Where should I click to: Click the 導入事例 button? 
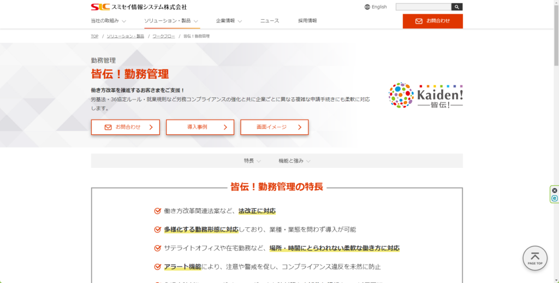click(x=200, y=127)
